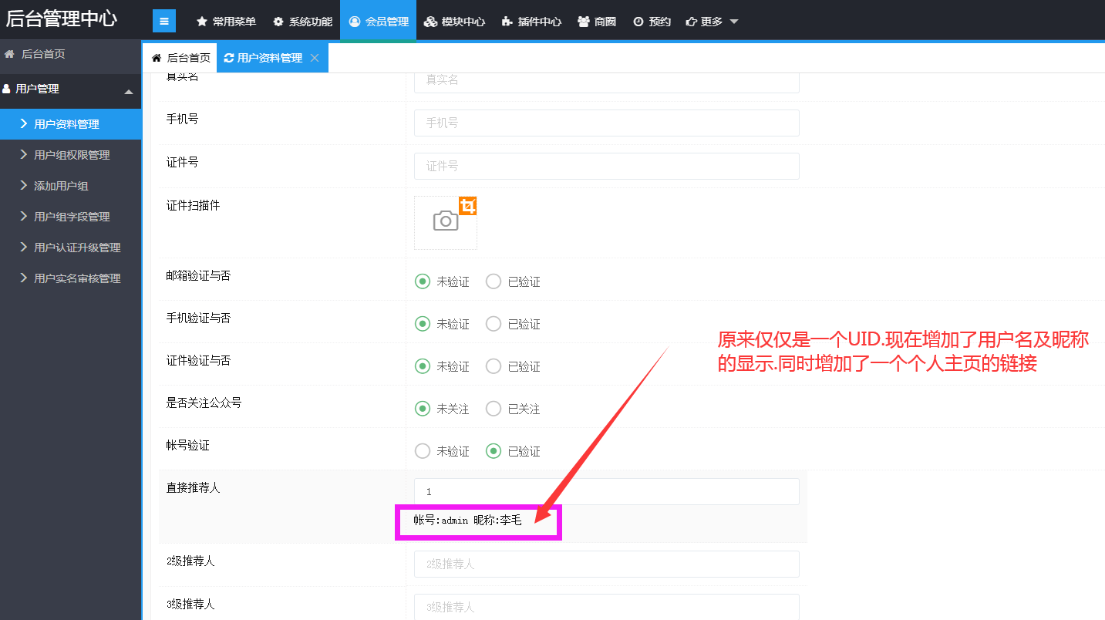Expand the 更多 dropdown menu
The height and width of the screenshot is (620, 1105).
tap(712, 22)
